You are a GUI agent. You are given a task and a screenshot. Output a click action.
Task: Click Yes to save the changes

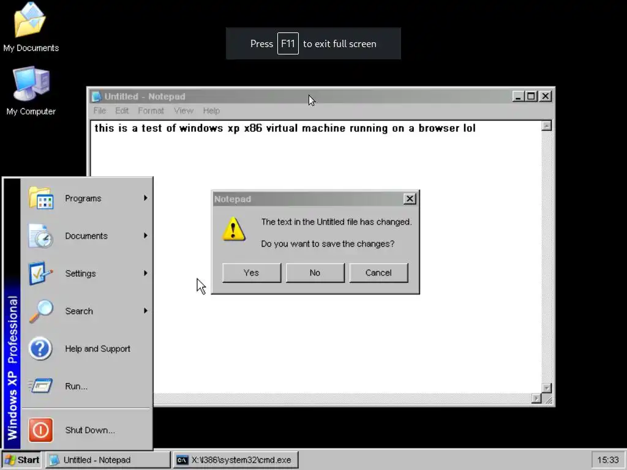[x=252, y=273]
